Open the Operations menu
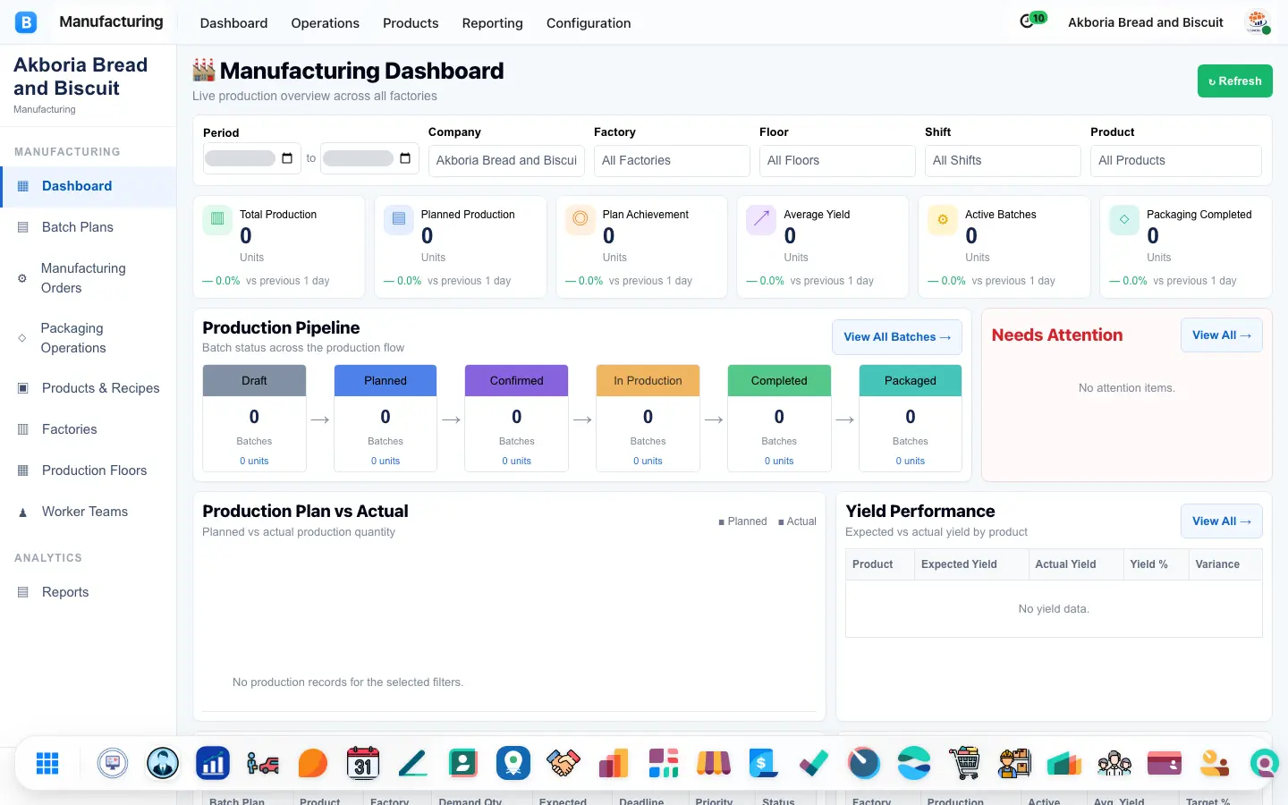1288x805 pixels. point(325,23)
